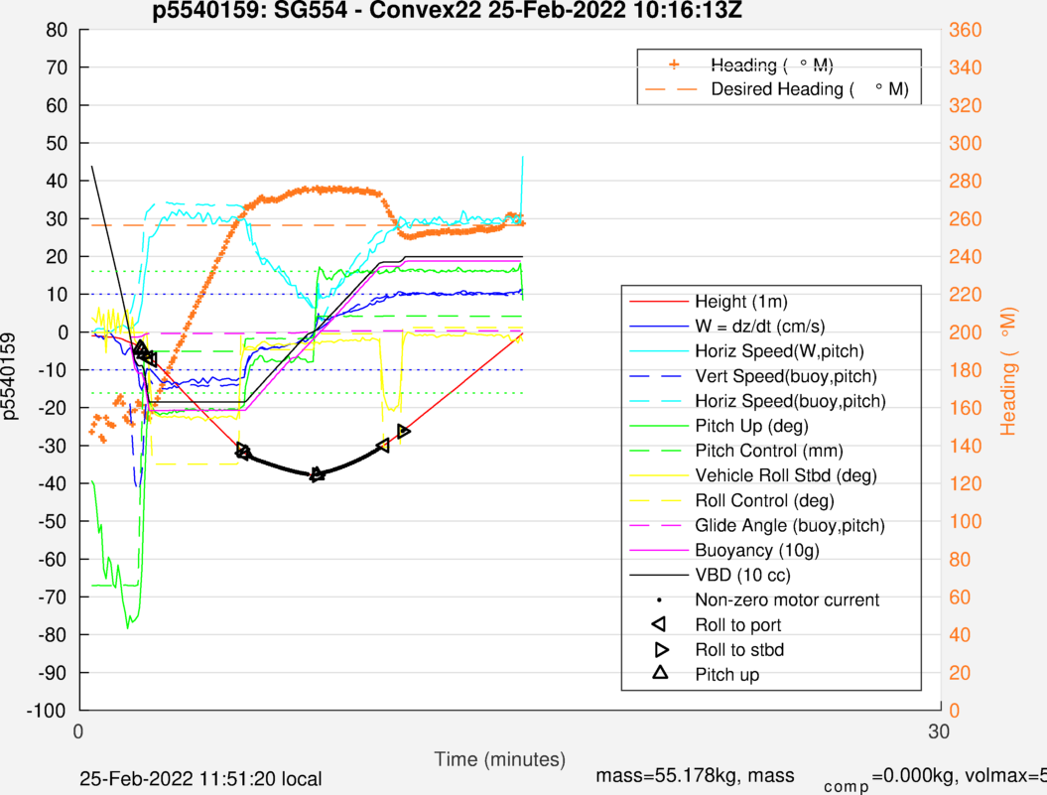The image size is (1047, 795).
Task: Click the Roll to port triangle legend marker
Action: [658, 624]
